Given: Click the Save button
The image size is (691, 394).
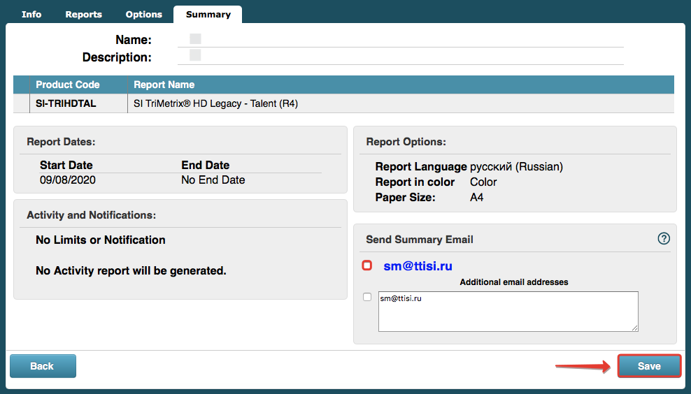Looking at the screenshot, I should click(649, 366).
